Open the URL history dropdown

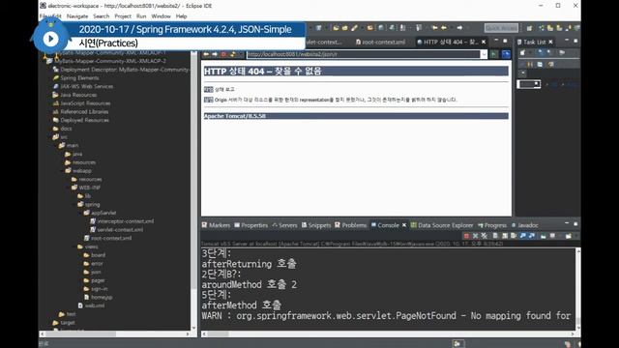(x=484, y=54)
